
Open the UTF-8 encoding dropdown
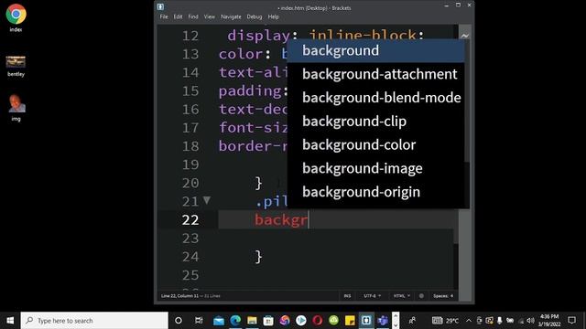coord(373,296)
